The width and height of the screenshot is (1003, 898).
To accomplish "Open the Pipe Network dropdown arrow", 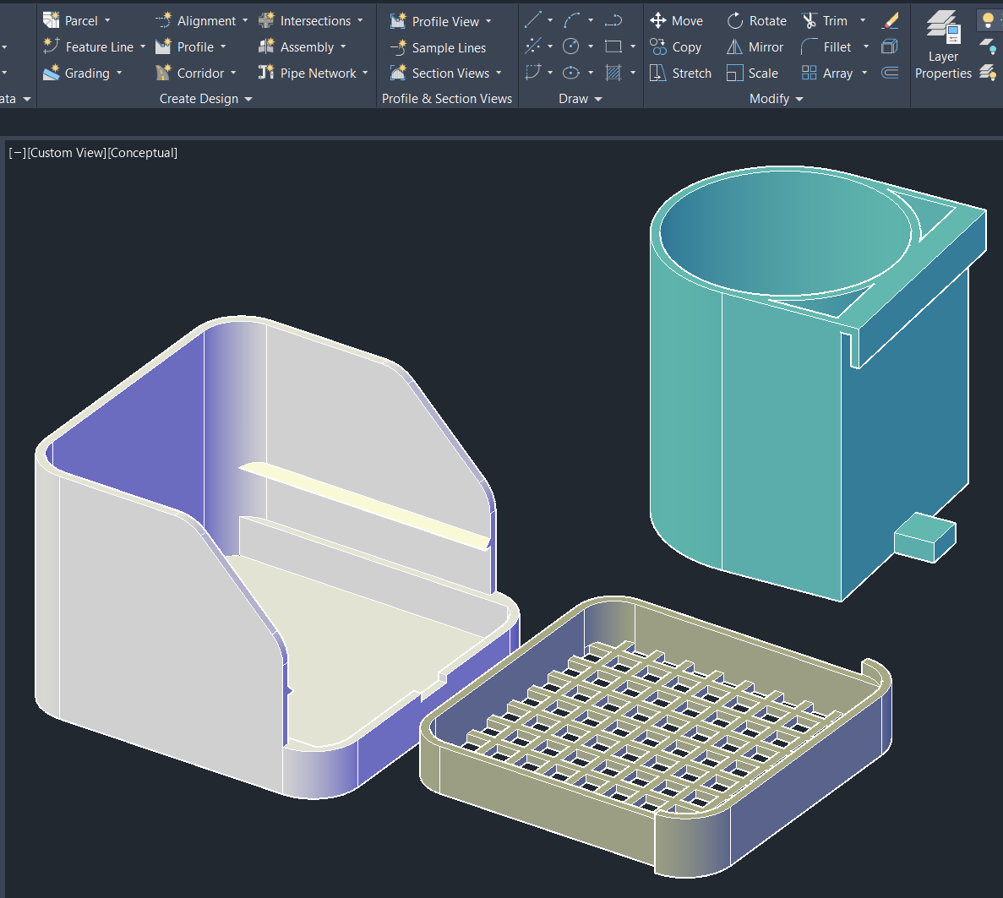I will pyautogui.click(x=365, y=73).
